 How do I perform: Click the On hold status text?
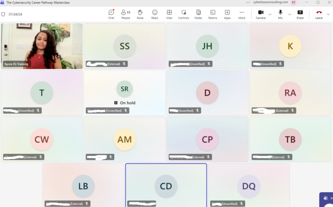point(128,103)
